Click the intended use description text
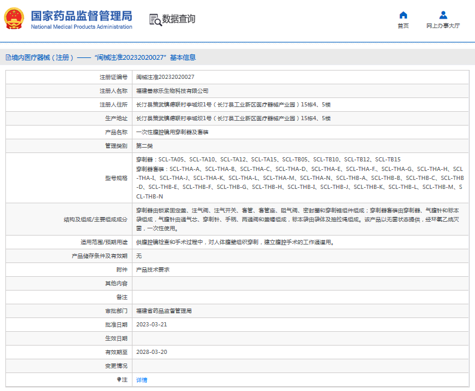The height and width of the screenshot is (391, 475). (235, 242)
